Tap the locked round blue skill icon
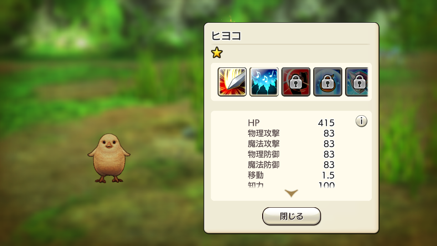Image resolution: width=437 pixels, height=246 pixels. (x=327, y=82)
